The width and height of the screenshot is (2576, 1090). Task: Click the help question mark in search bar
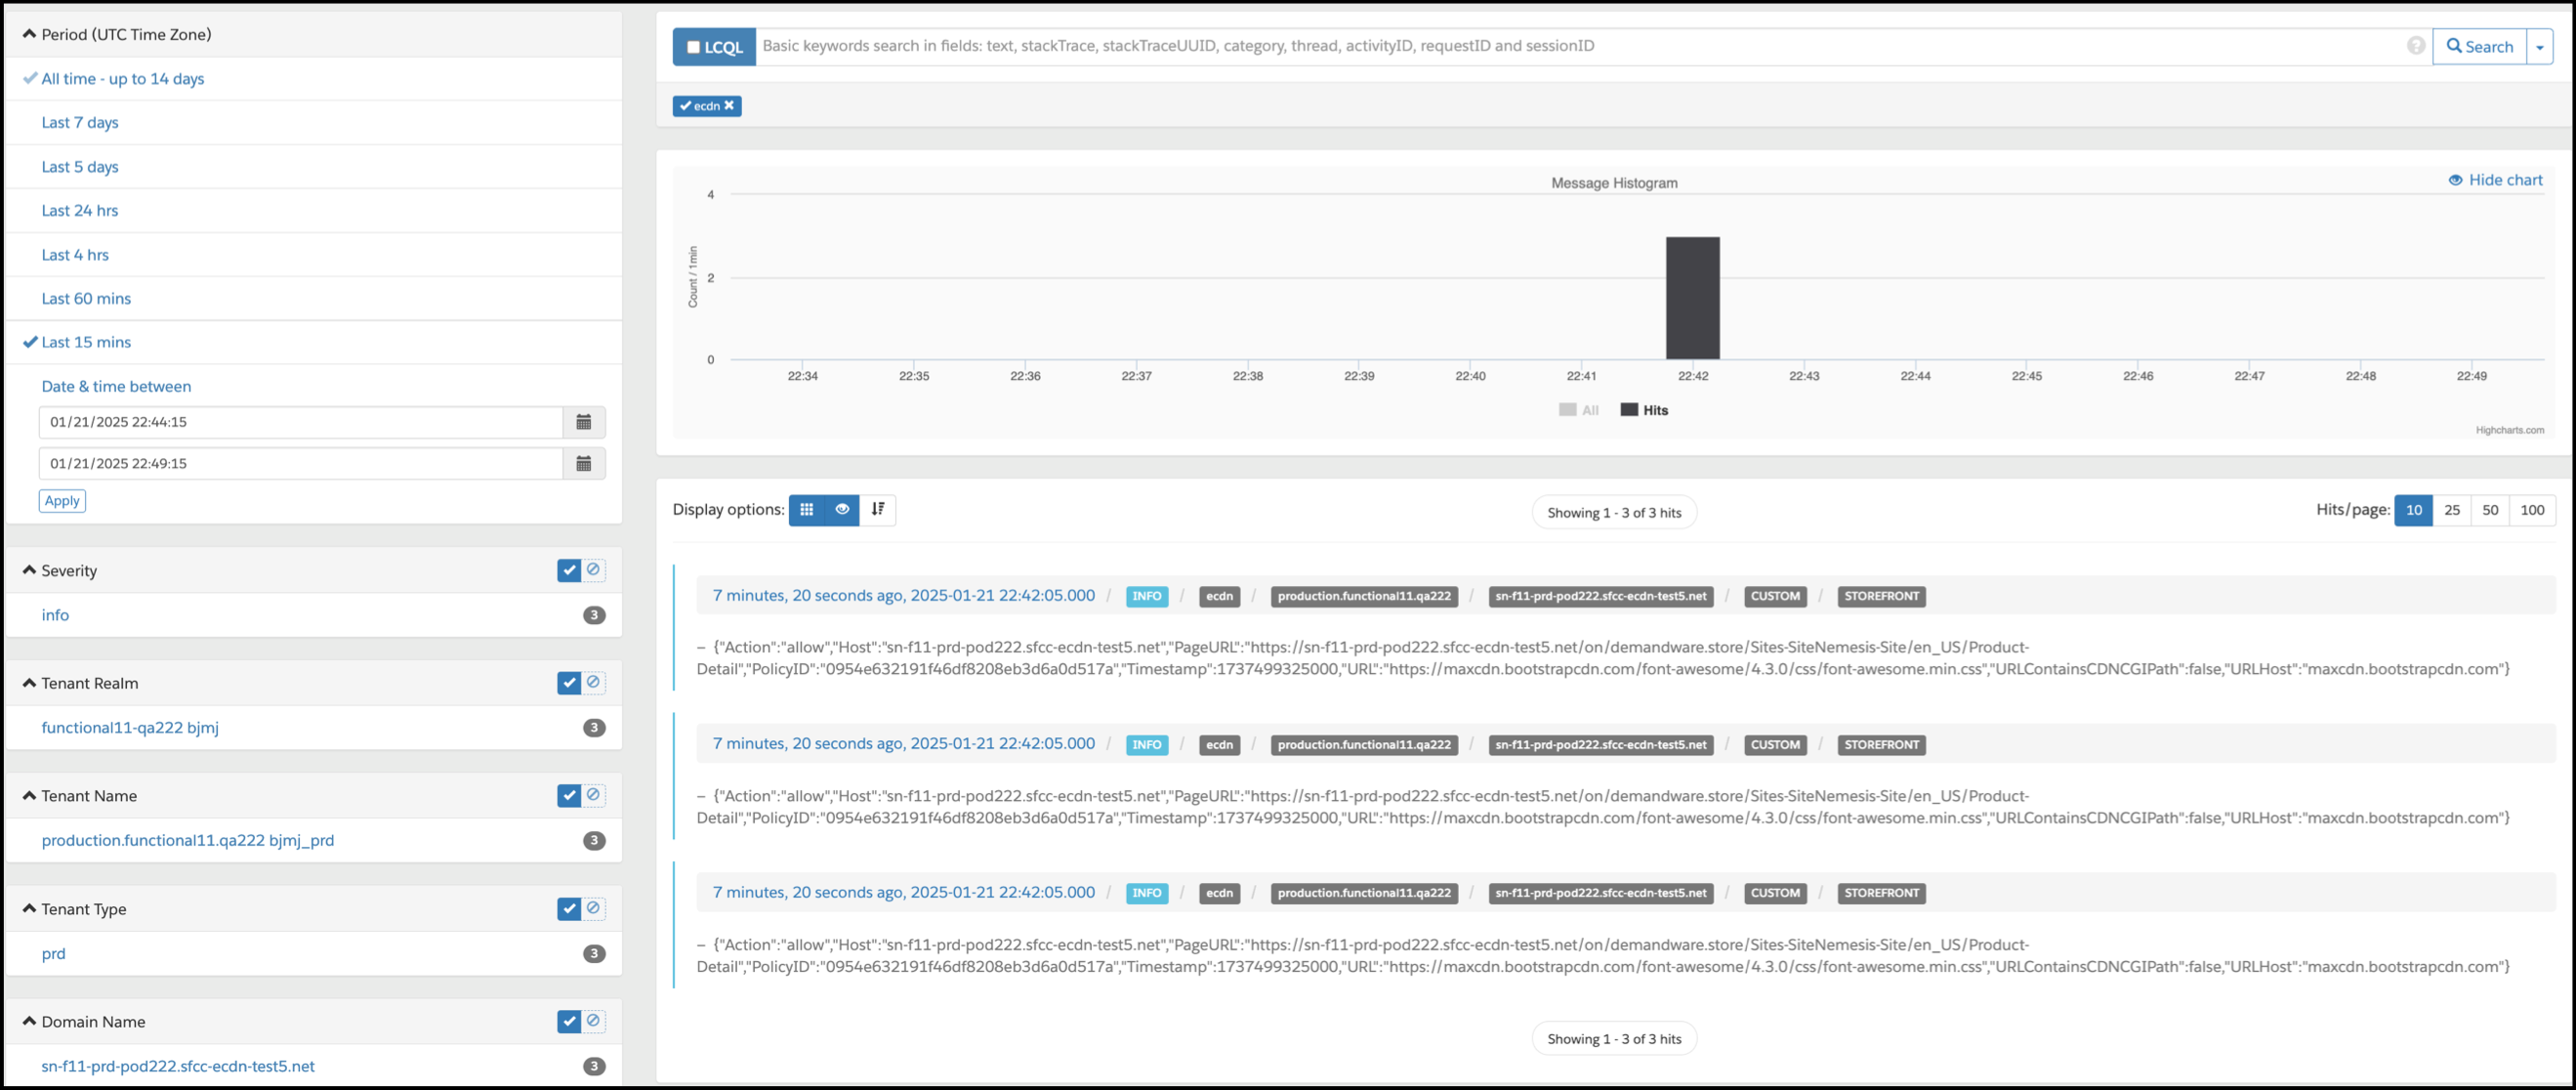coord(2415,46)
